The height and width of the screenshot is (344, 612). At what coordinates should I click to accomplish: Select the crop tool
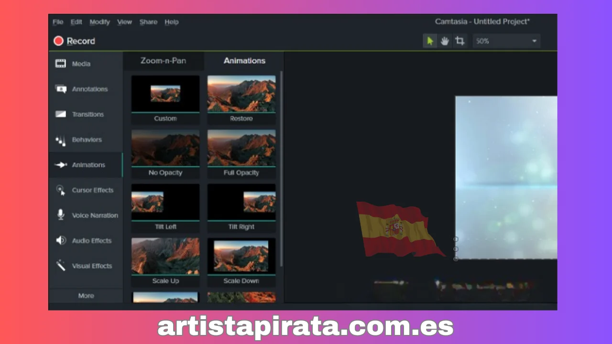tap(460, 41)
